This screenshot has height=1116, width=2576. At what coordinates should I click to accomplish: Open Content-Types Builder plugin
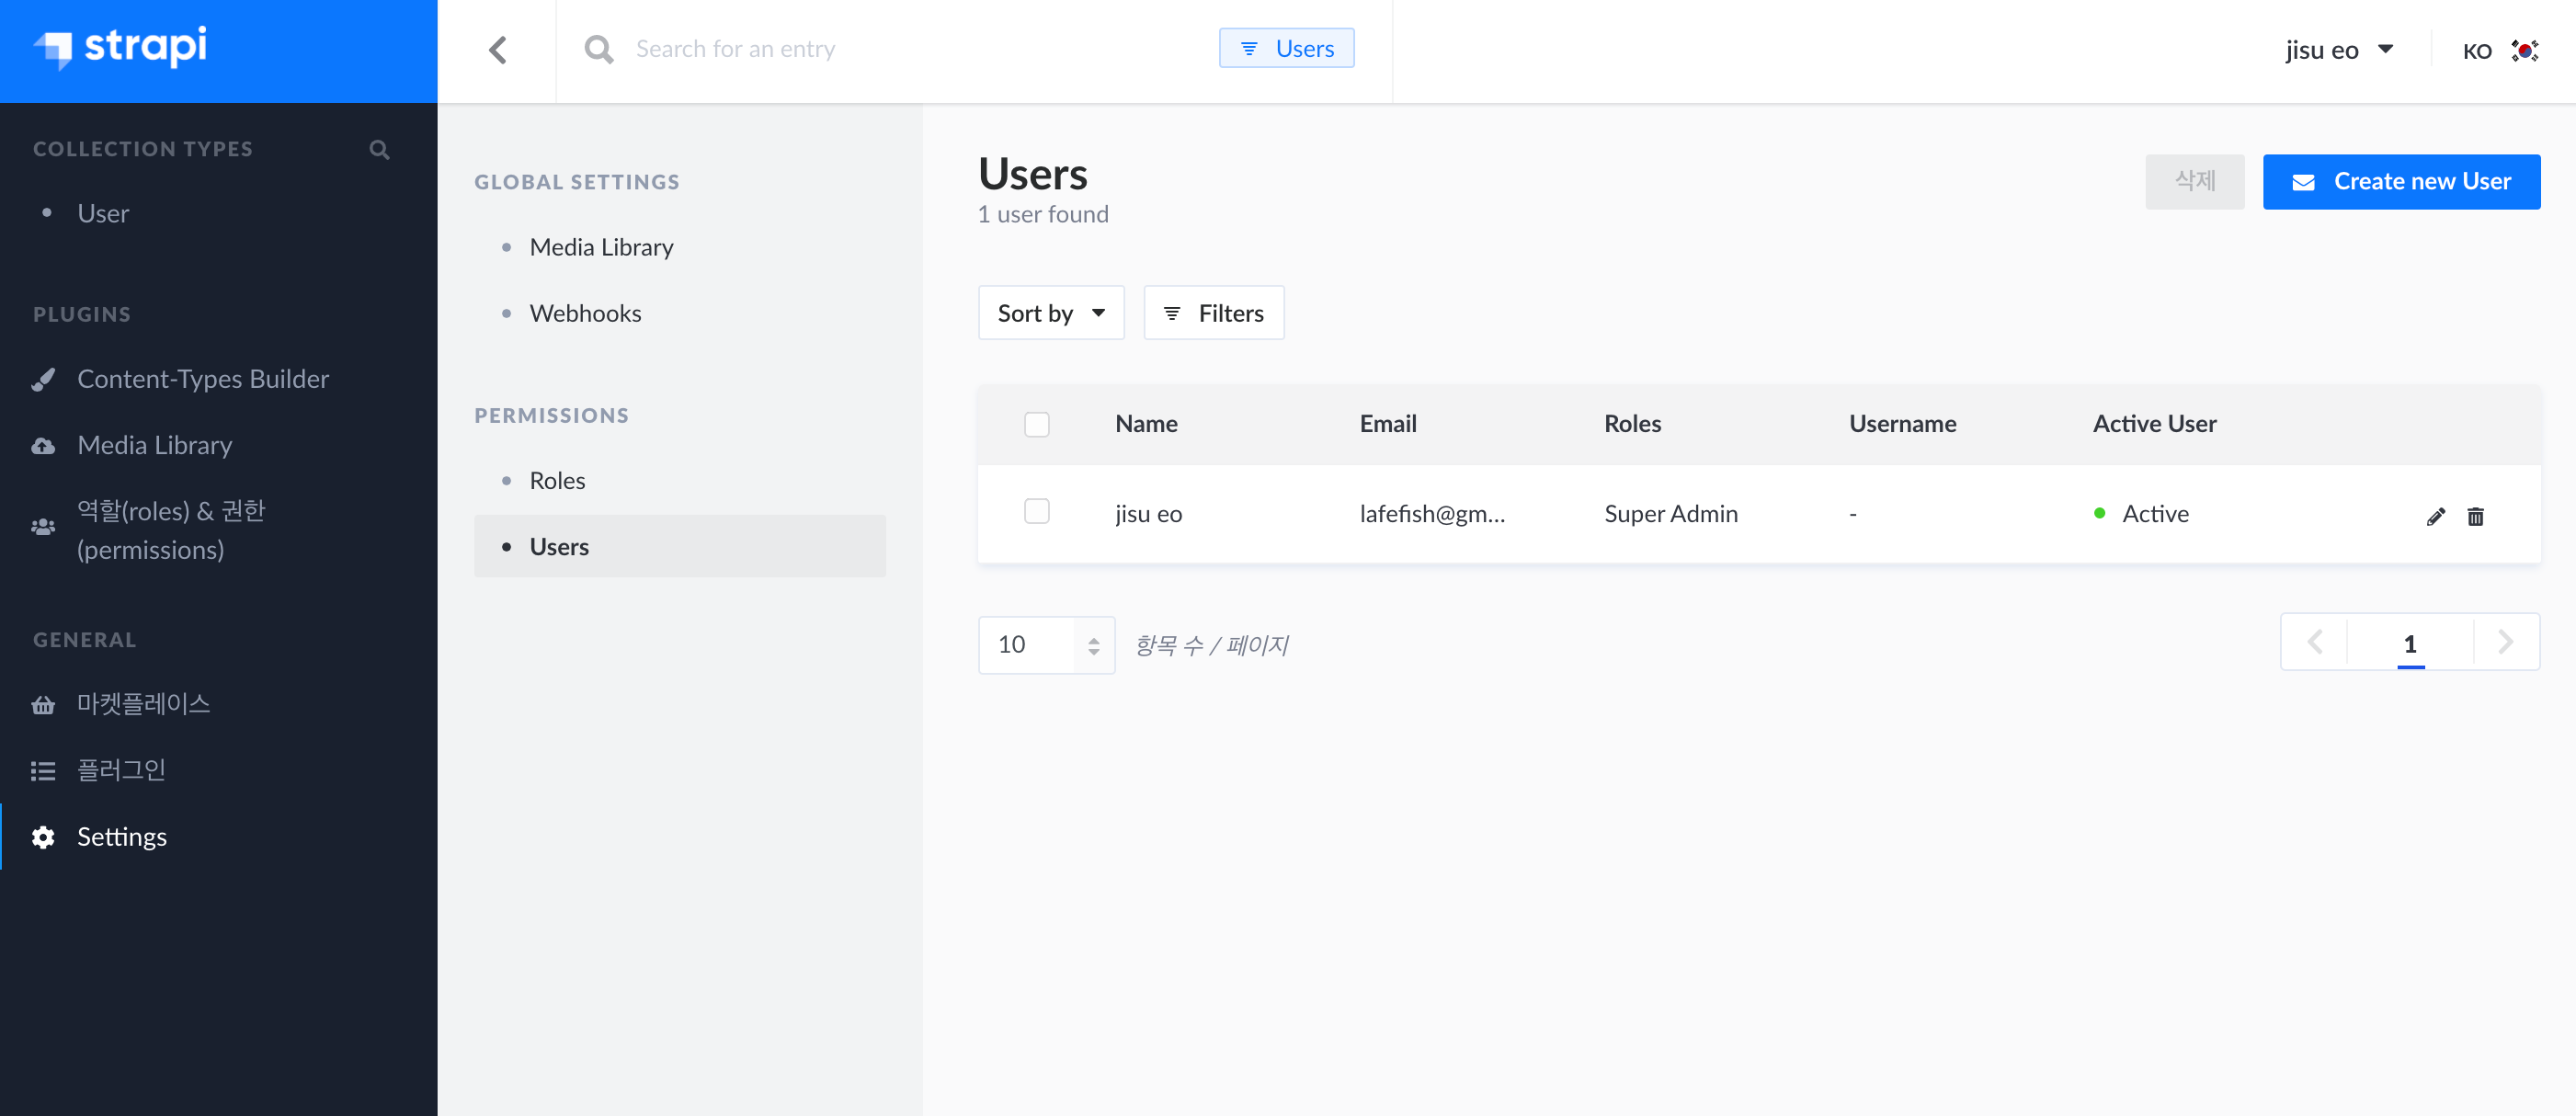coord(203,379)
